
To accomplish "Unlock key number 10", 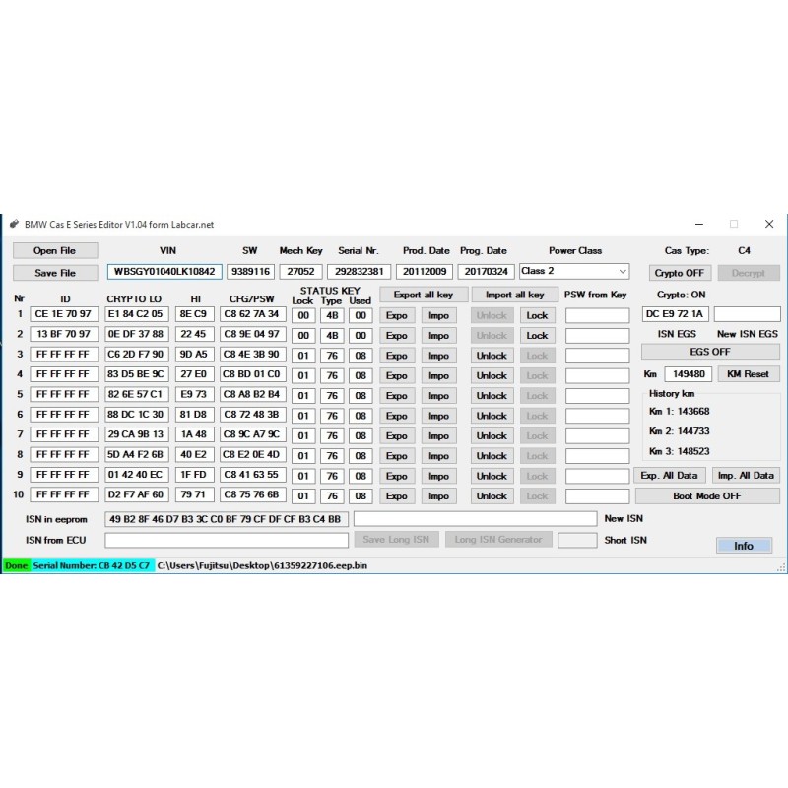I will [x=492, y=496].
